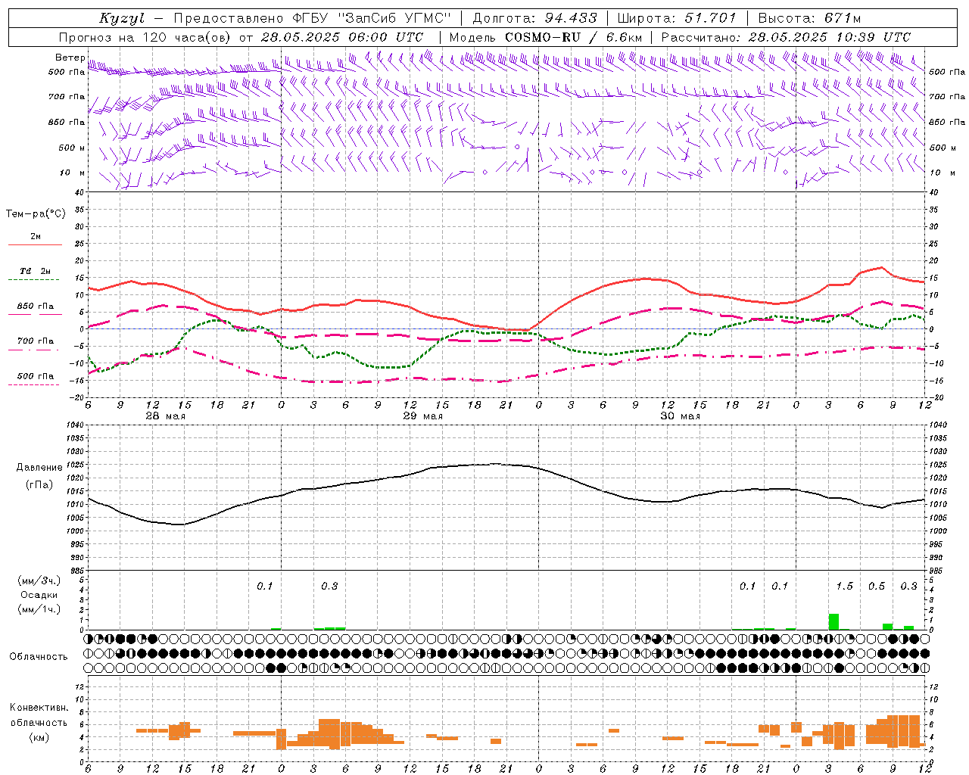Click the Осадки precipitation label
The height and width of the screenshot is (775, 969).
pos(39,595)
